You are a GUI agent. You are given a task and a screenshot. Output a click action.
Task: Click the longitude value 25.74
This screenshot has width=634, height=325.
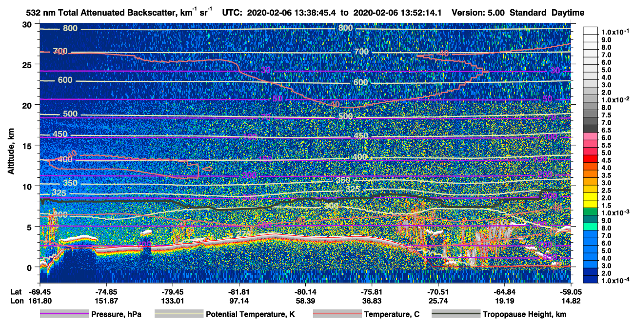(438, 301)
